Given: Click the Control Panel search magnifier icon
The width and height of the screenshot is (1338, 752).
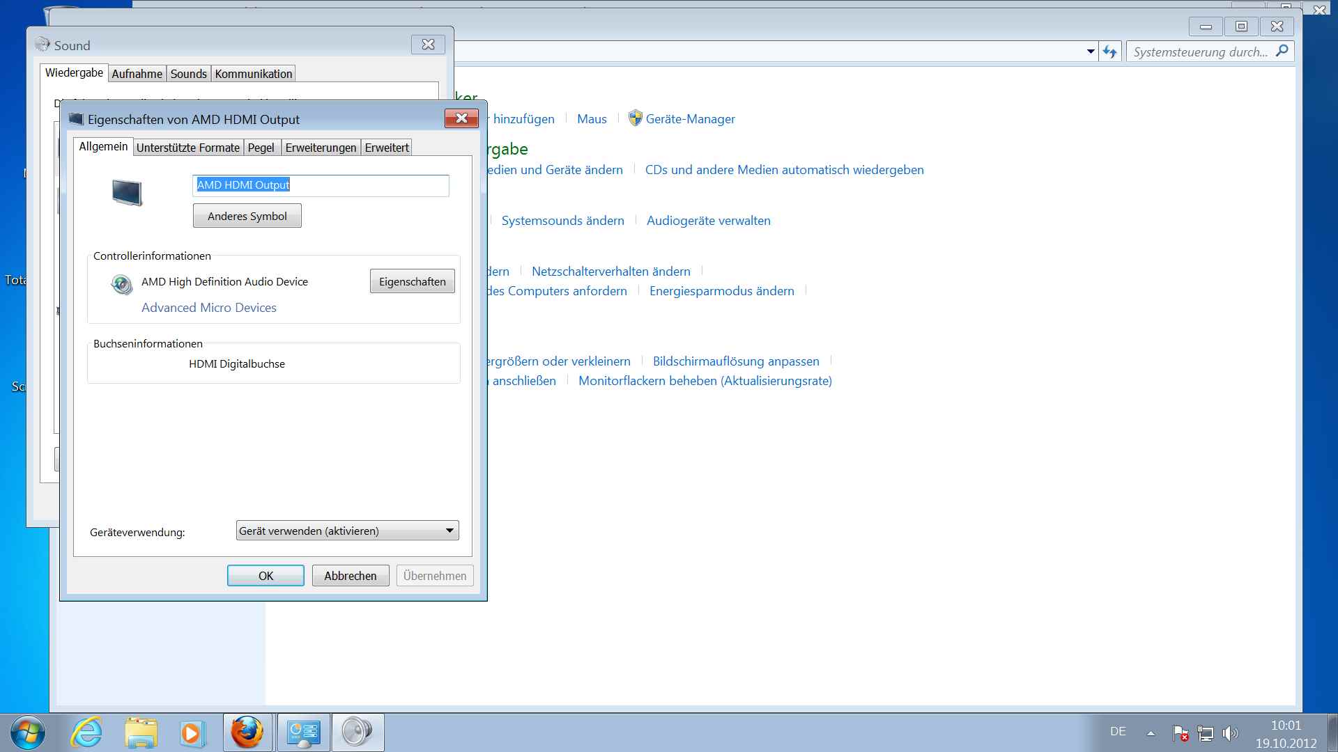Looking at the screenshot, I should (x=1282, y=51).
